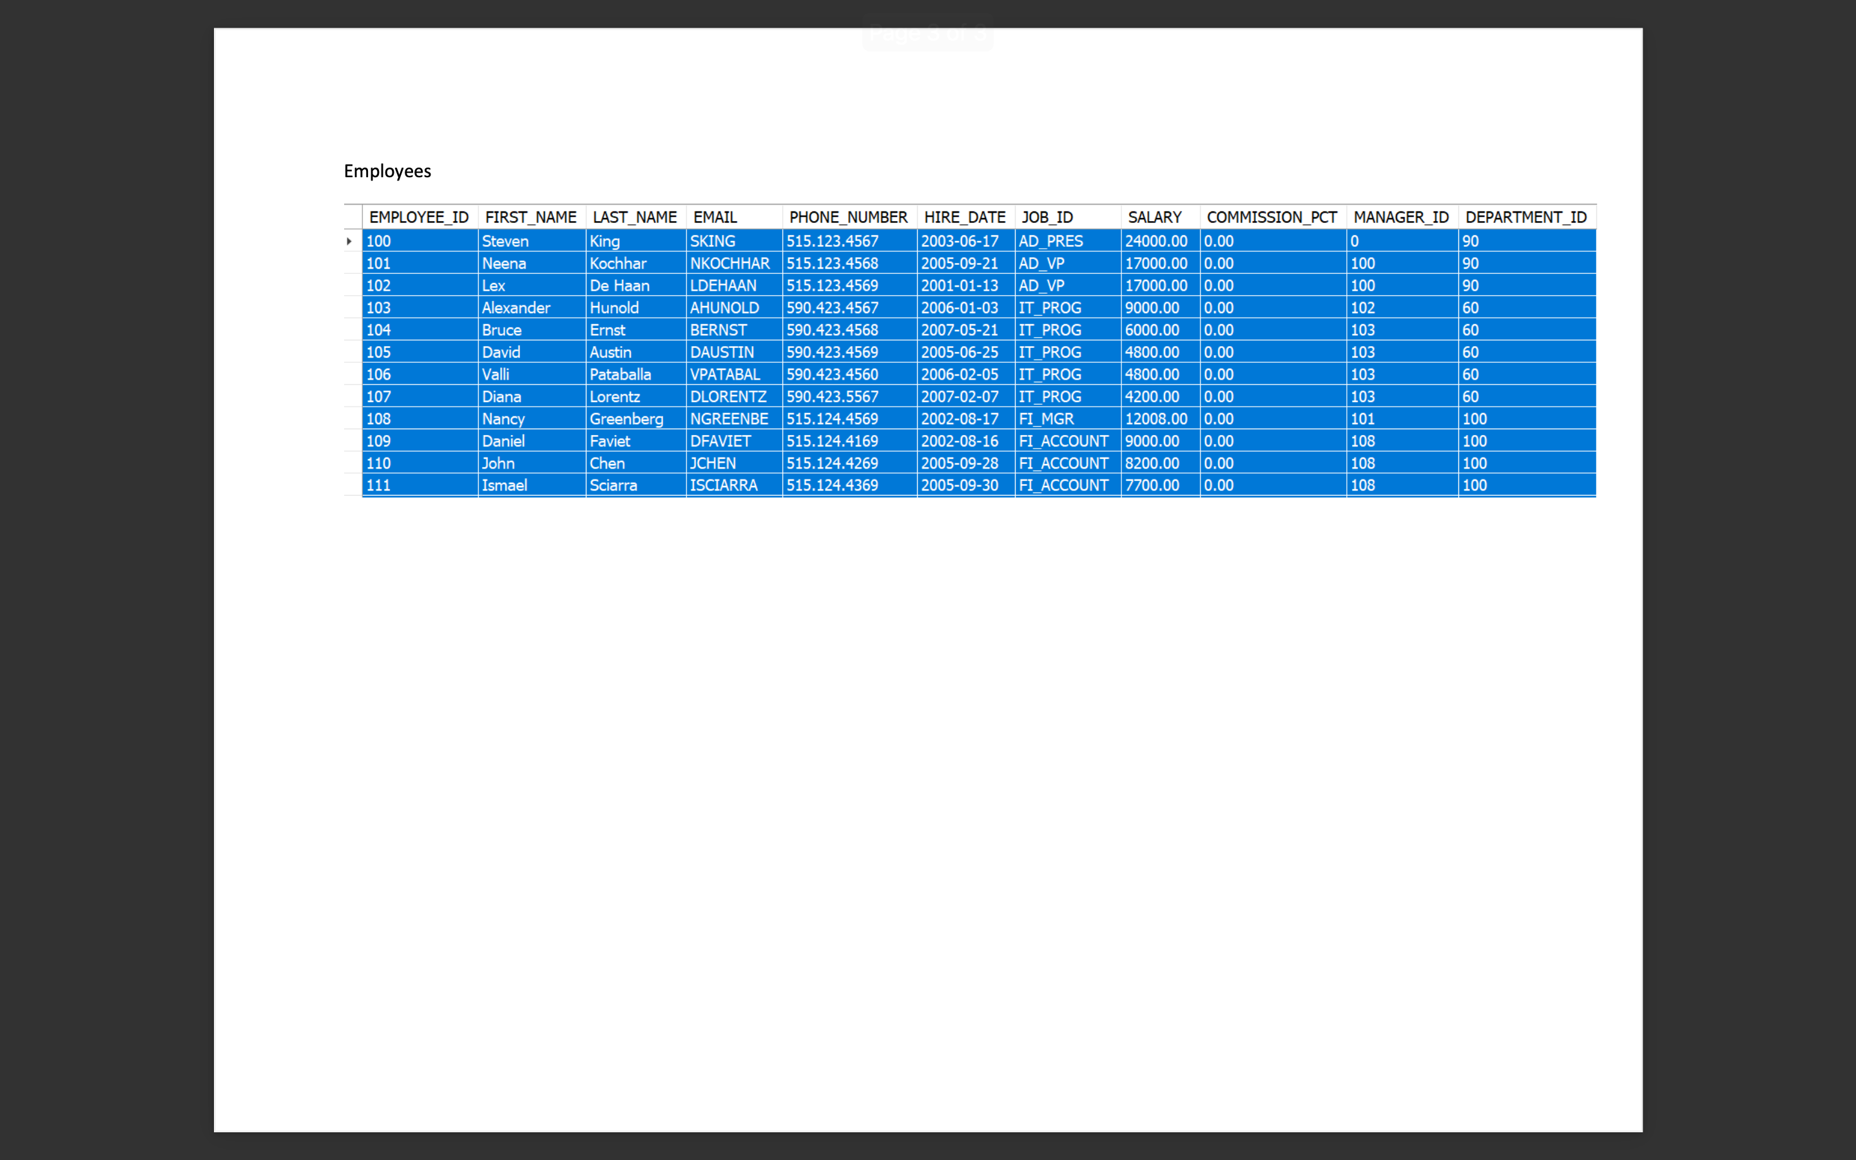
Task: Sort by the LAST_NAME column header
Action: coord(634,217)
